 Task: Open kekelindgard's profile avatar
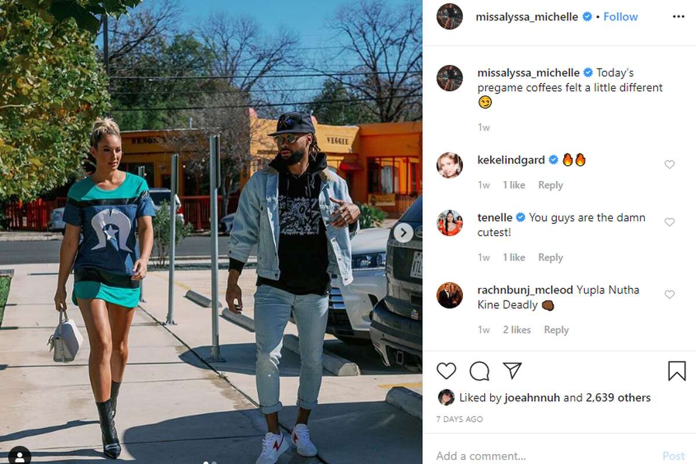(x=449, y=165)
